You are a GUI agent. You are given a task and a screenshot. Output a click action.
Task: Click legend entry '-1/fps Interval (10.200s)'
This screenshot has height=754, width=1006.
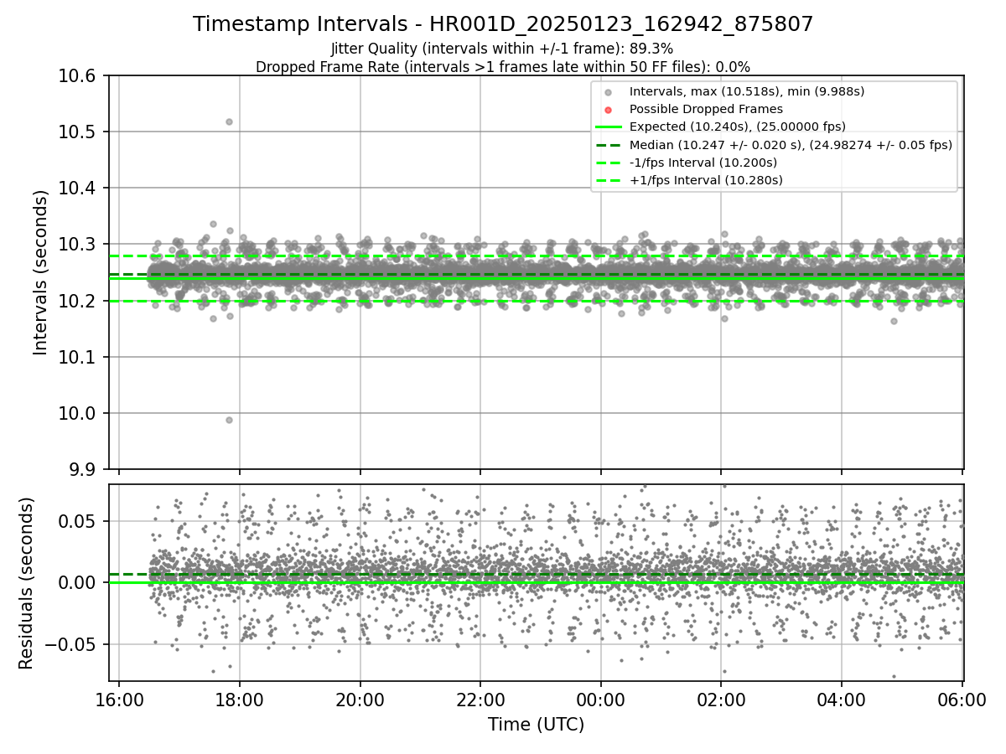coord(703,162)
